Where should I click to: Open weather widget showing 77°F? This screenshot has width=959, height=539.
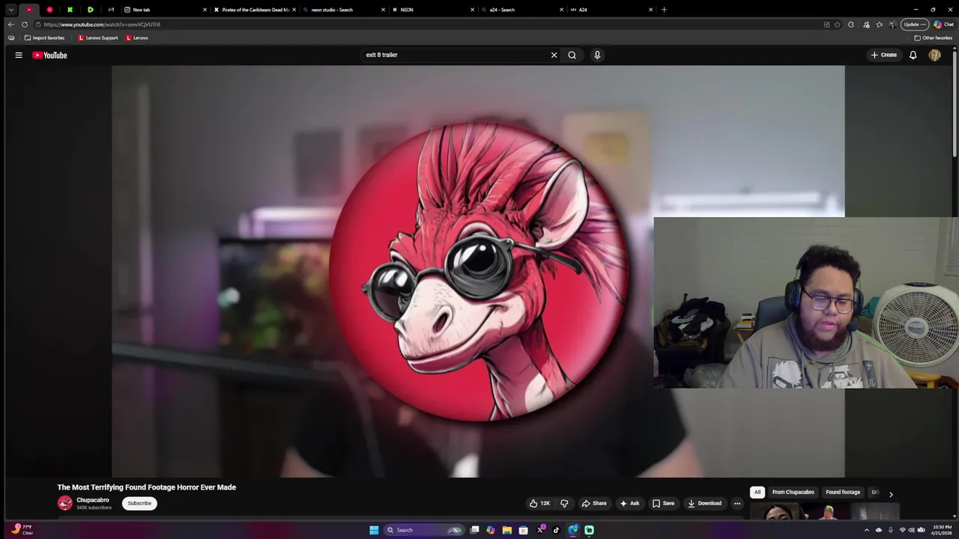tap(23, 529)
